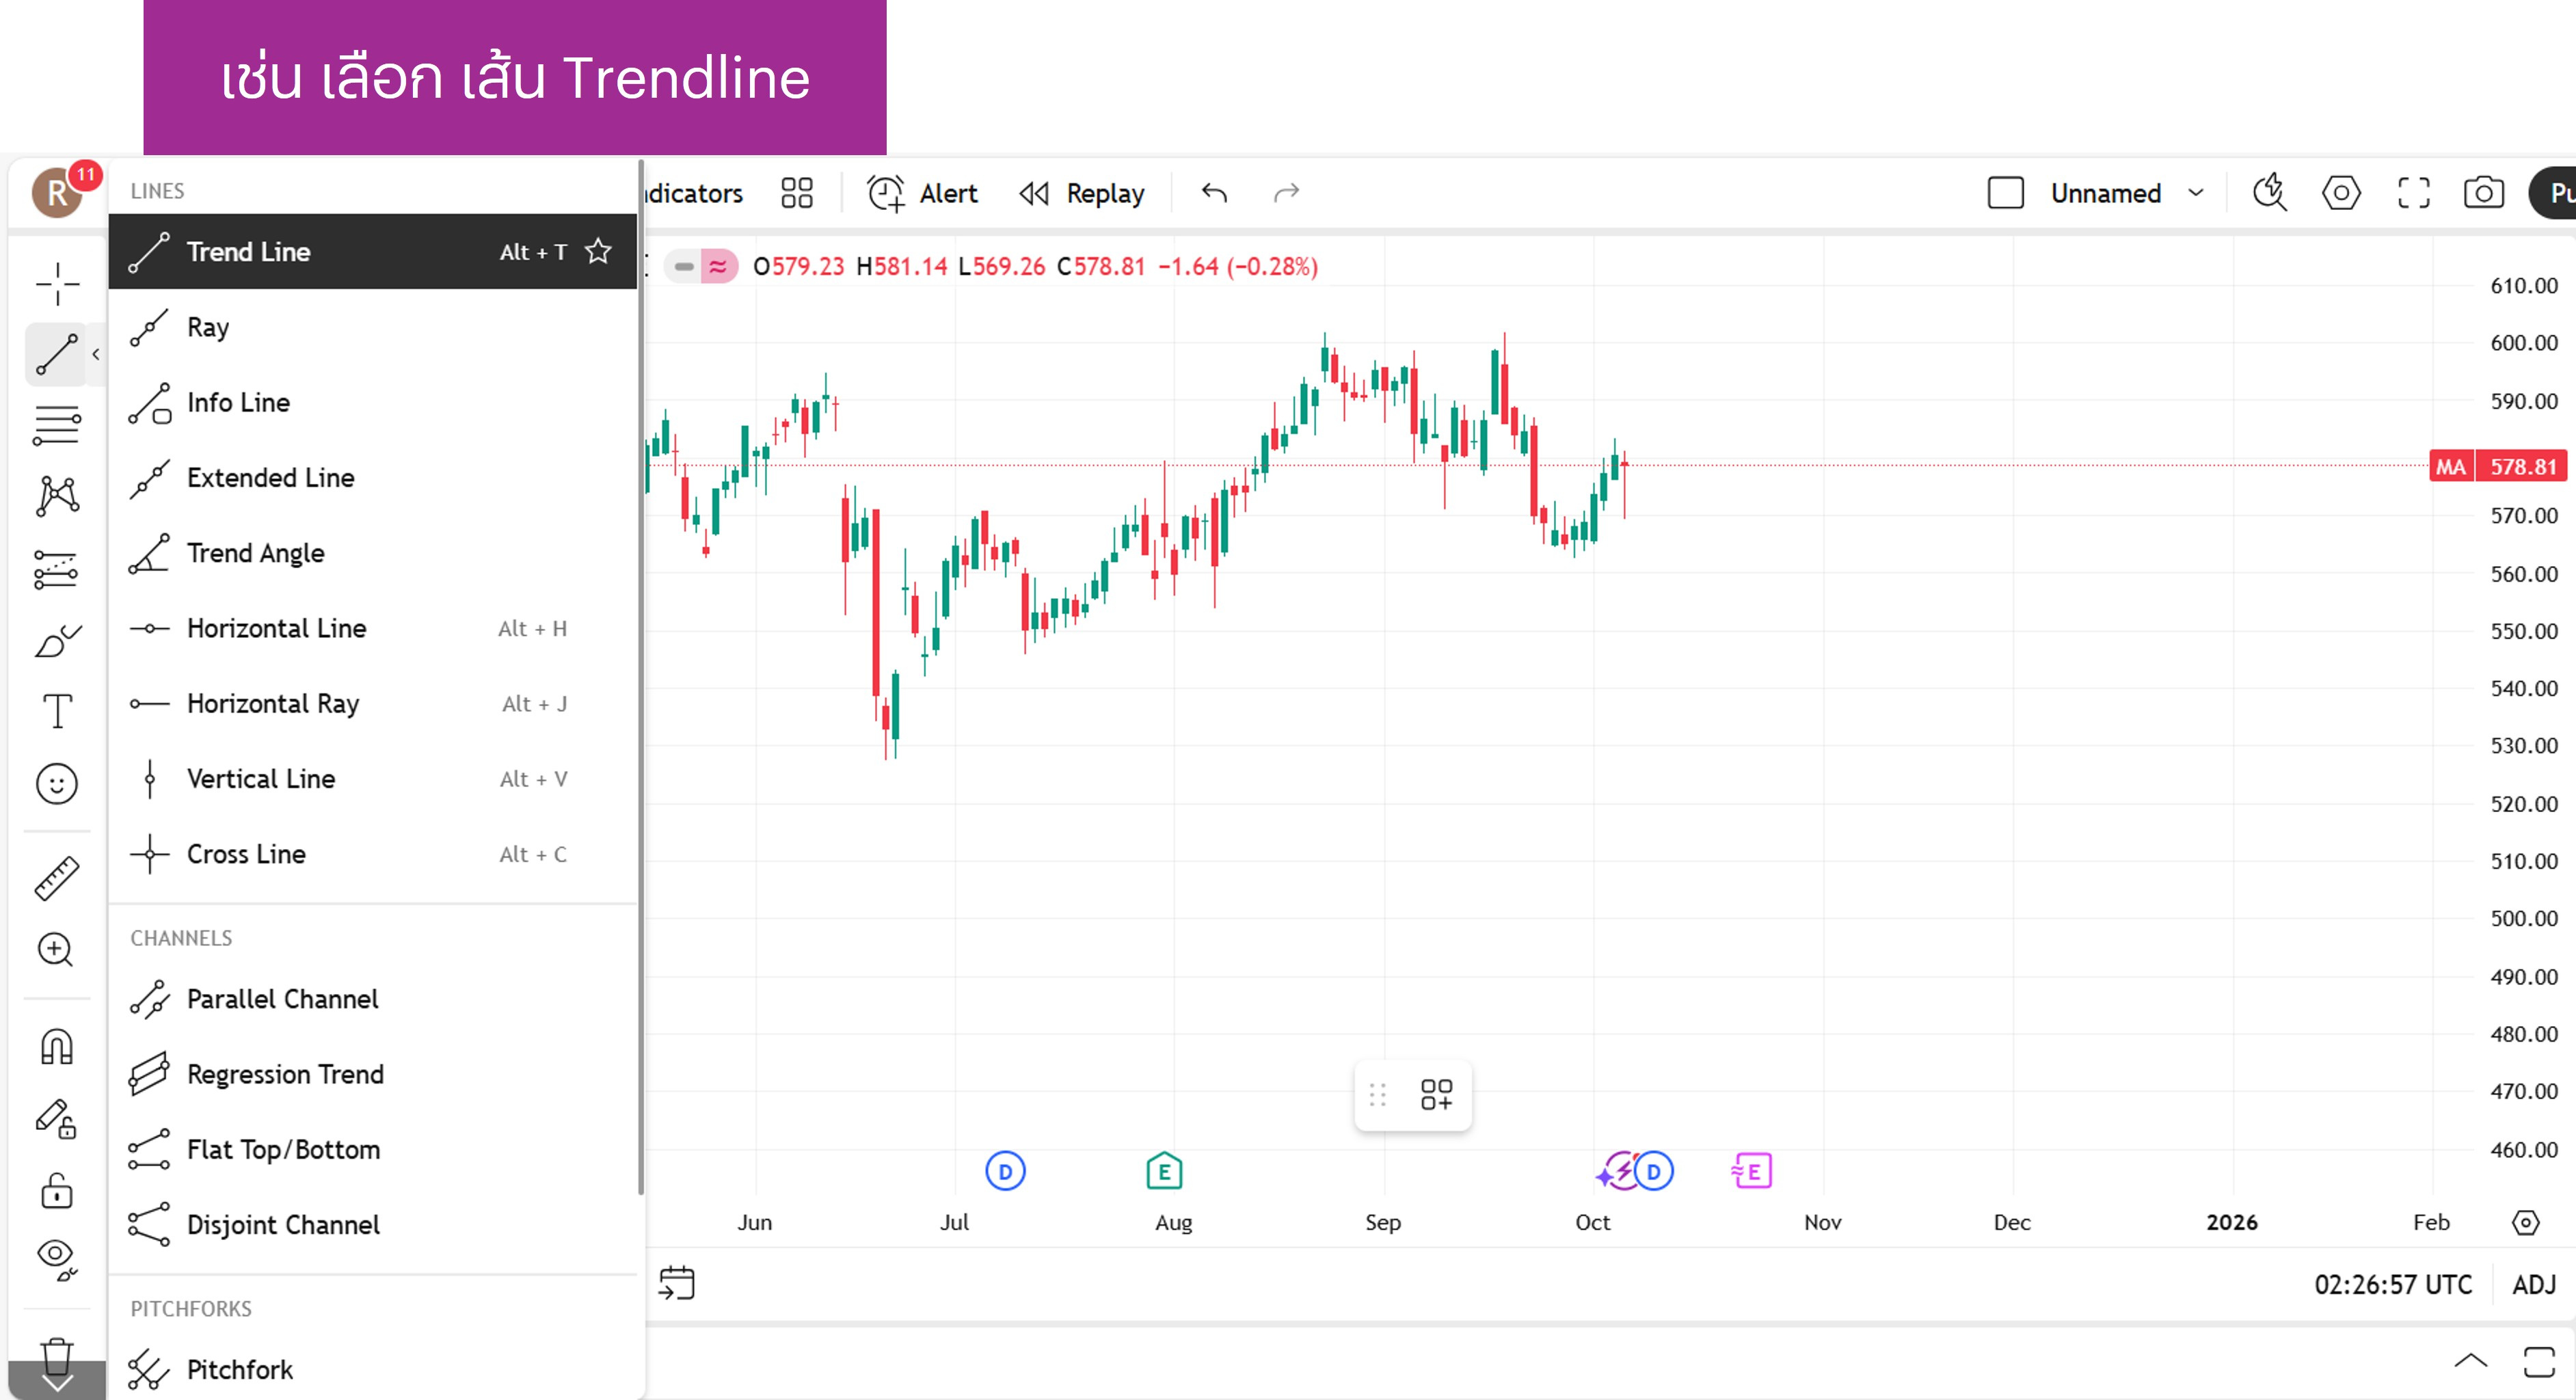
Task: Toggle lock all drawings icon
Action: tap(56, 1190)
